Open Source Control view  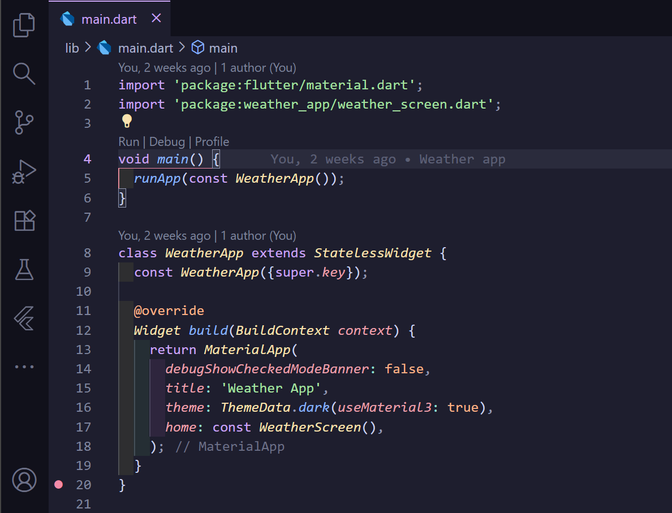pyautogui.click(x=24, y=123)
